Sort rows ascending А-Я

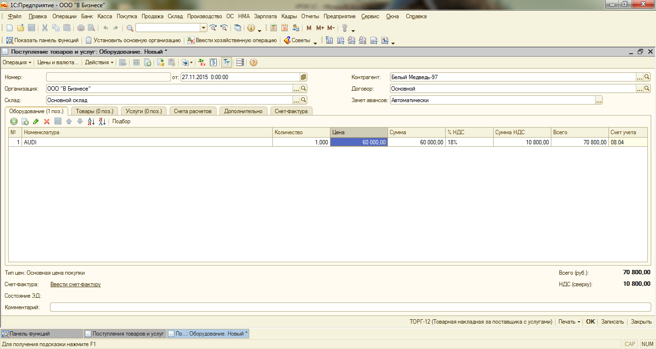[91, 122]
